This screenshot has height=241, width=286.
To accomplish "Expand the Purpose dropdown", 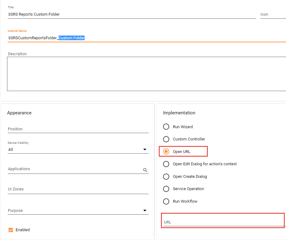I will (145, 211).
